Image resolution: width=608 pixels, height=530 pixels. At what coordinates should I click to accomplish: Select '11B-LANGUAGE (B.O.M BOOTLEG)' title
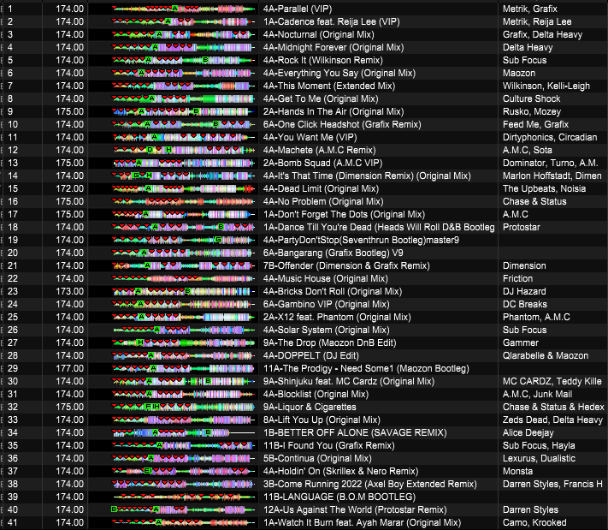[339, 497]
